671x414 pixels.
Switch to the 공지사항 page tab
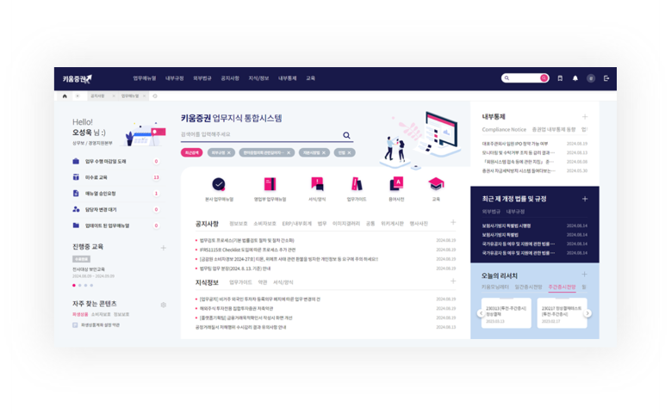pyautogui.click(x=97, y=96)
